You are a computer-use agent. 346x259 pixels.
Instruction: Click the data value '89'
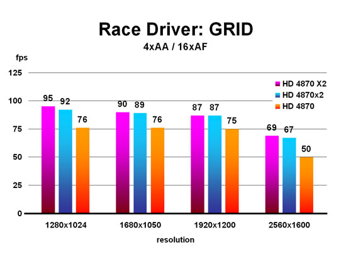click(x=140, y=105)
